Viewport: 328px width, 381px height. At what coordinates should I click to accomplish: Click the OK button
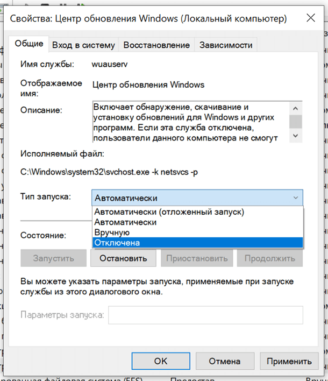point(161,361)
